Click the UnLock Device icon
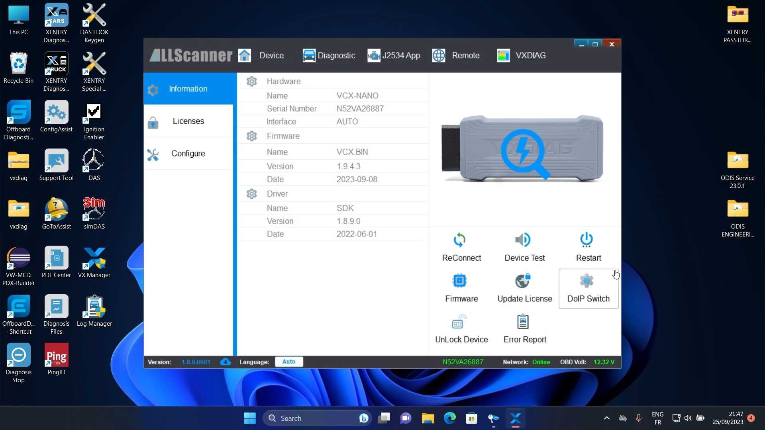Screen dimensions: 765x430 [x=459, y=322]
